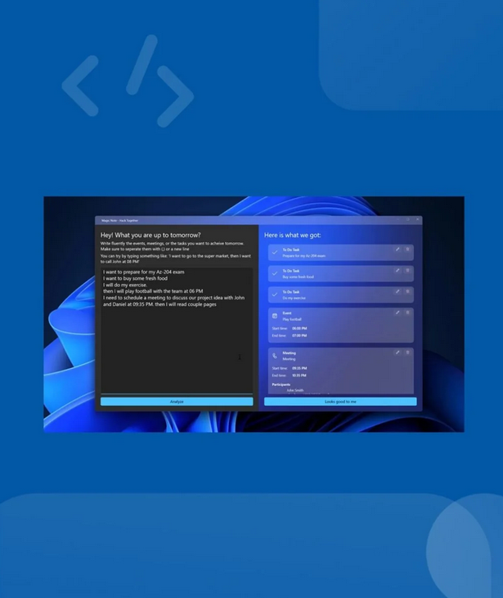Screen dimensions: 503x598
Task: Click line 'I want to buy some fresh food'
Action: tap(136, 278)
